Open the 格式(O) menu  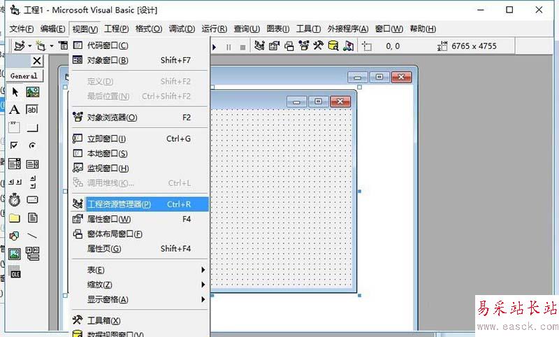click(149, 29)
